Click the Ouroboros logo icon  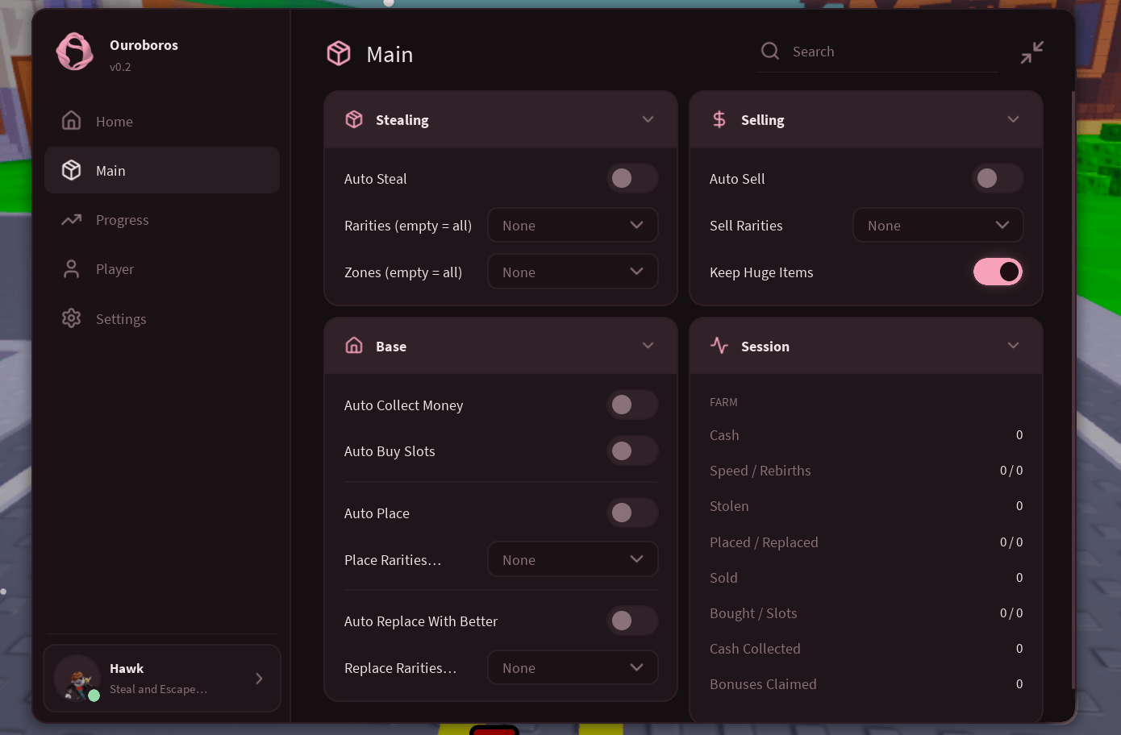click(75, 52)
